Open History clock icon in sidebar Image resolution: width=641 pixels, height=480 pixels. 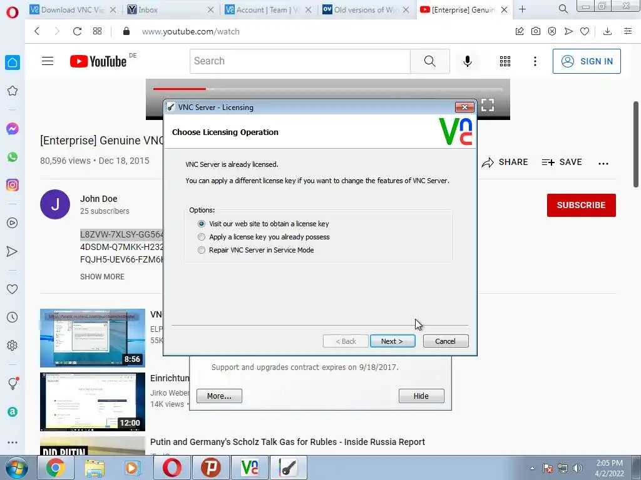point(13,317)
